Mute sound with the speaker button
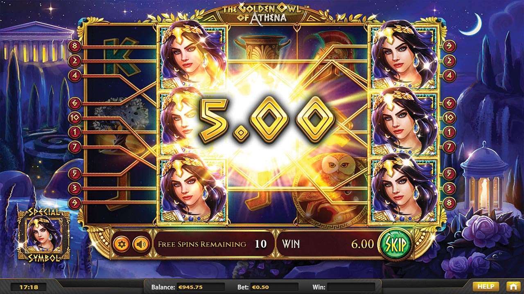This screenshot has height=294, width=524. [x=141, y=244]
